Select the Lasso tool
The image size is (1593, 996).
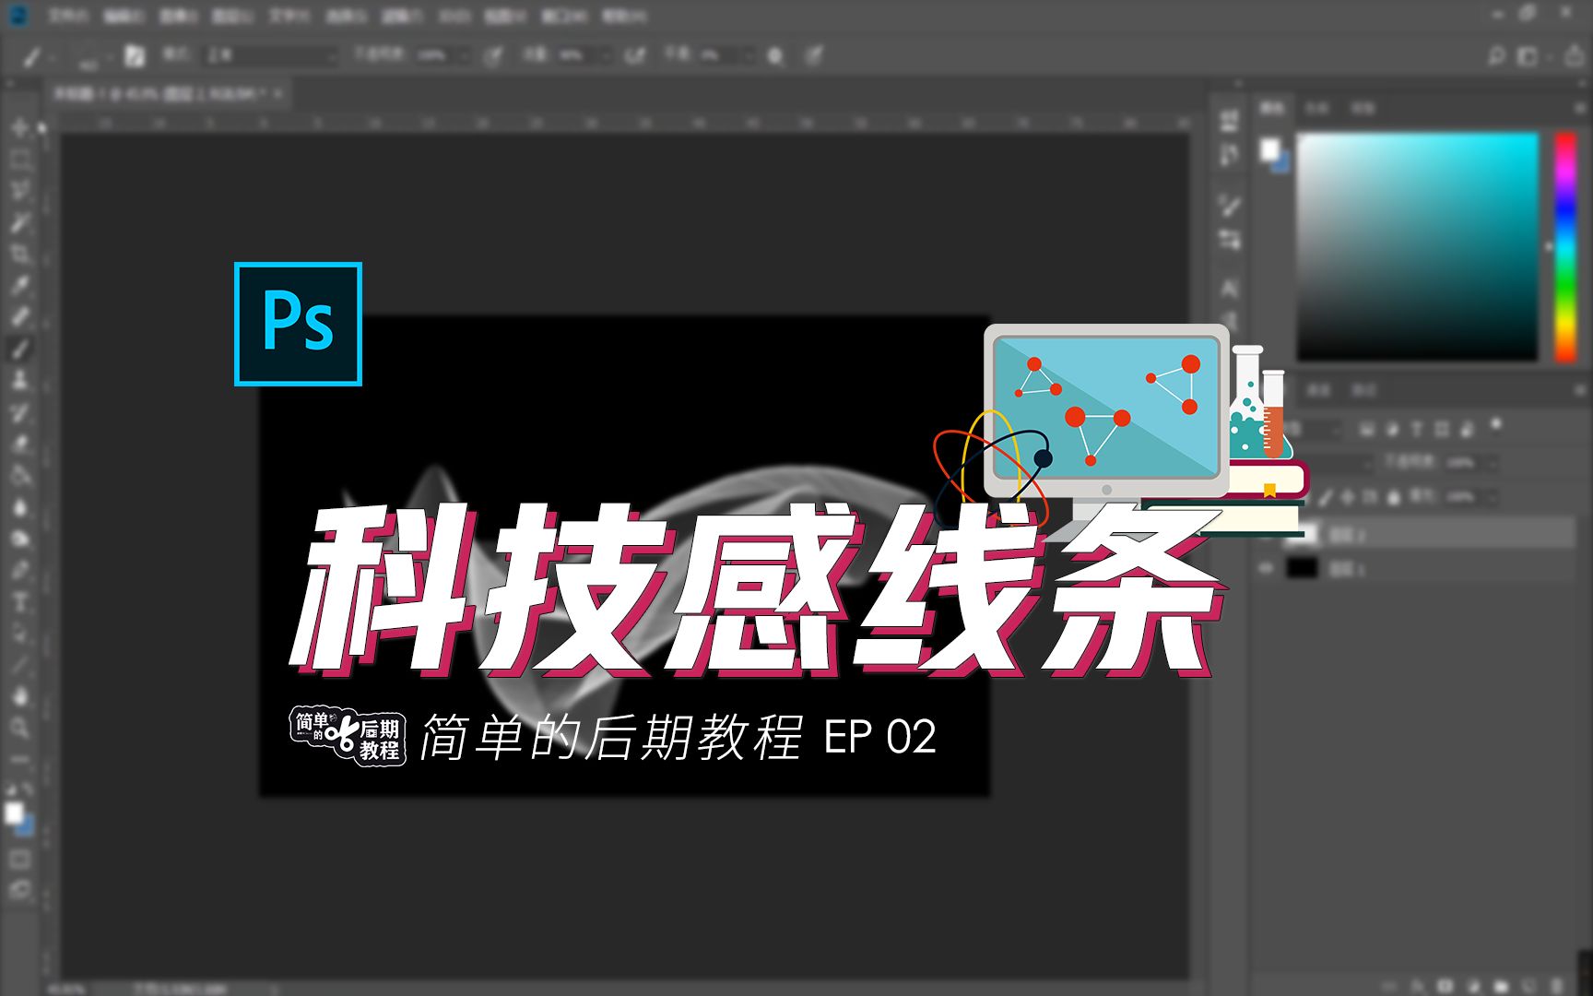(19, 190)
